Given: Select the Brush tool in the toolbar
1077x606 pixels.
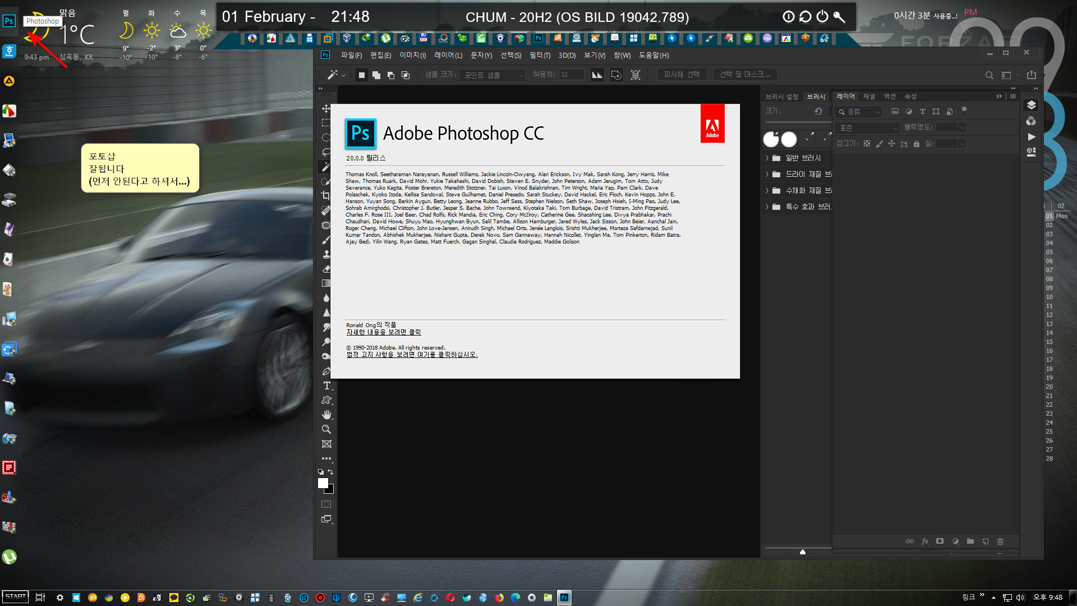Looking at the screenshot, I should click(x=326, y=240).
